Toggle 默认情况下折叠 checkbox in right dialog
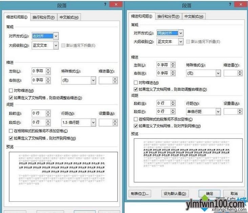The width and height of the screenshot is (248, 213). pos(188,42)
